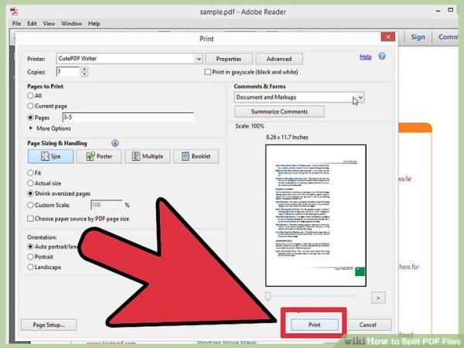Choose the Multiple pages per sheet button
This screenshot has height=348, width=464.
[148, 156]
